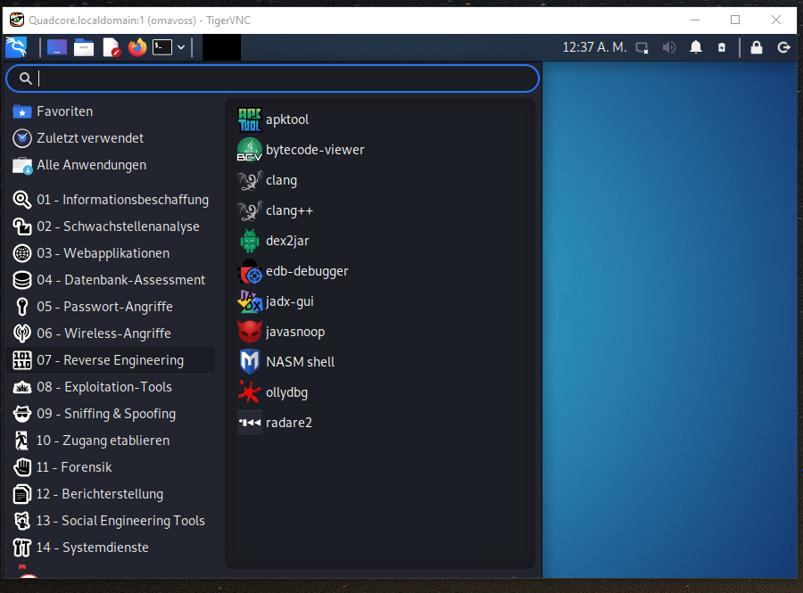Click the volume speaker tray icon

pyautogui.click(x=669, y=47)
